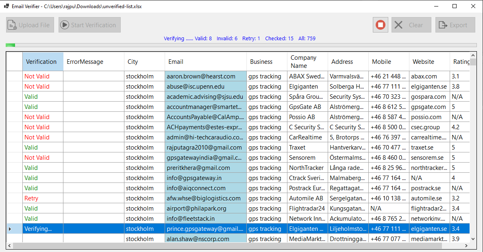Screen dimensions: 483x252
Task: Click company name Traxet
Action: coord(307,148)
